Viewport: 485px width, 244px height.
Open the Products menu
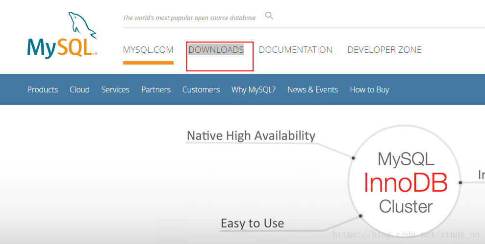(43, 89)
